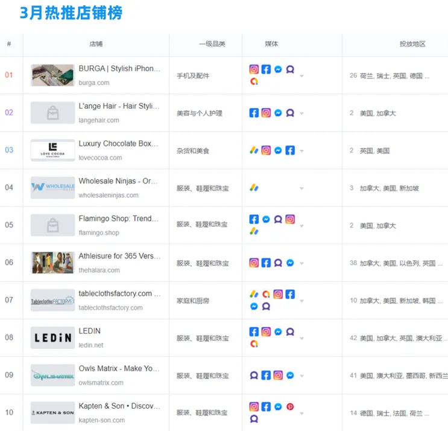Click the 店铺 column header
This screenshot has width=448, height=431.
coord(96,43)
